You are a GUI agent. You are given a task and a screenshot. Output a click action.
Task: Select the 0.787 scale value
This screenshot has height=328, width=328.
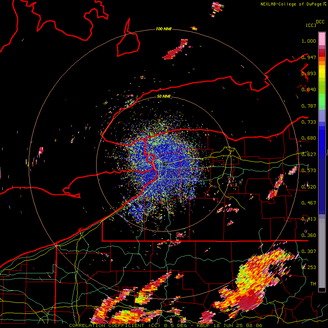tap(309, 106)
